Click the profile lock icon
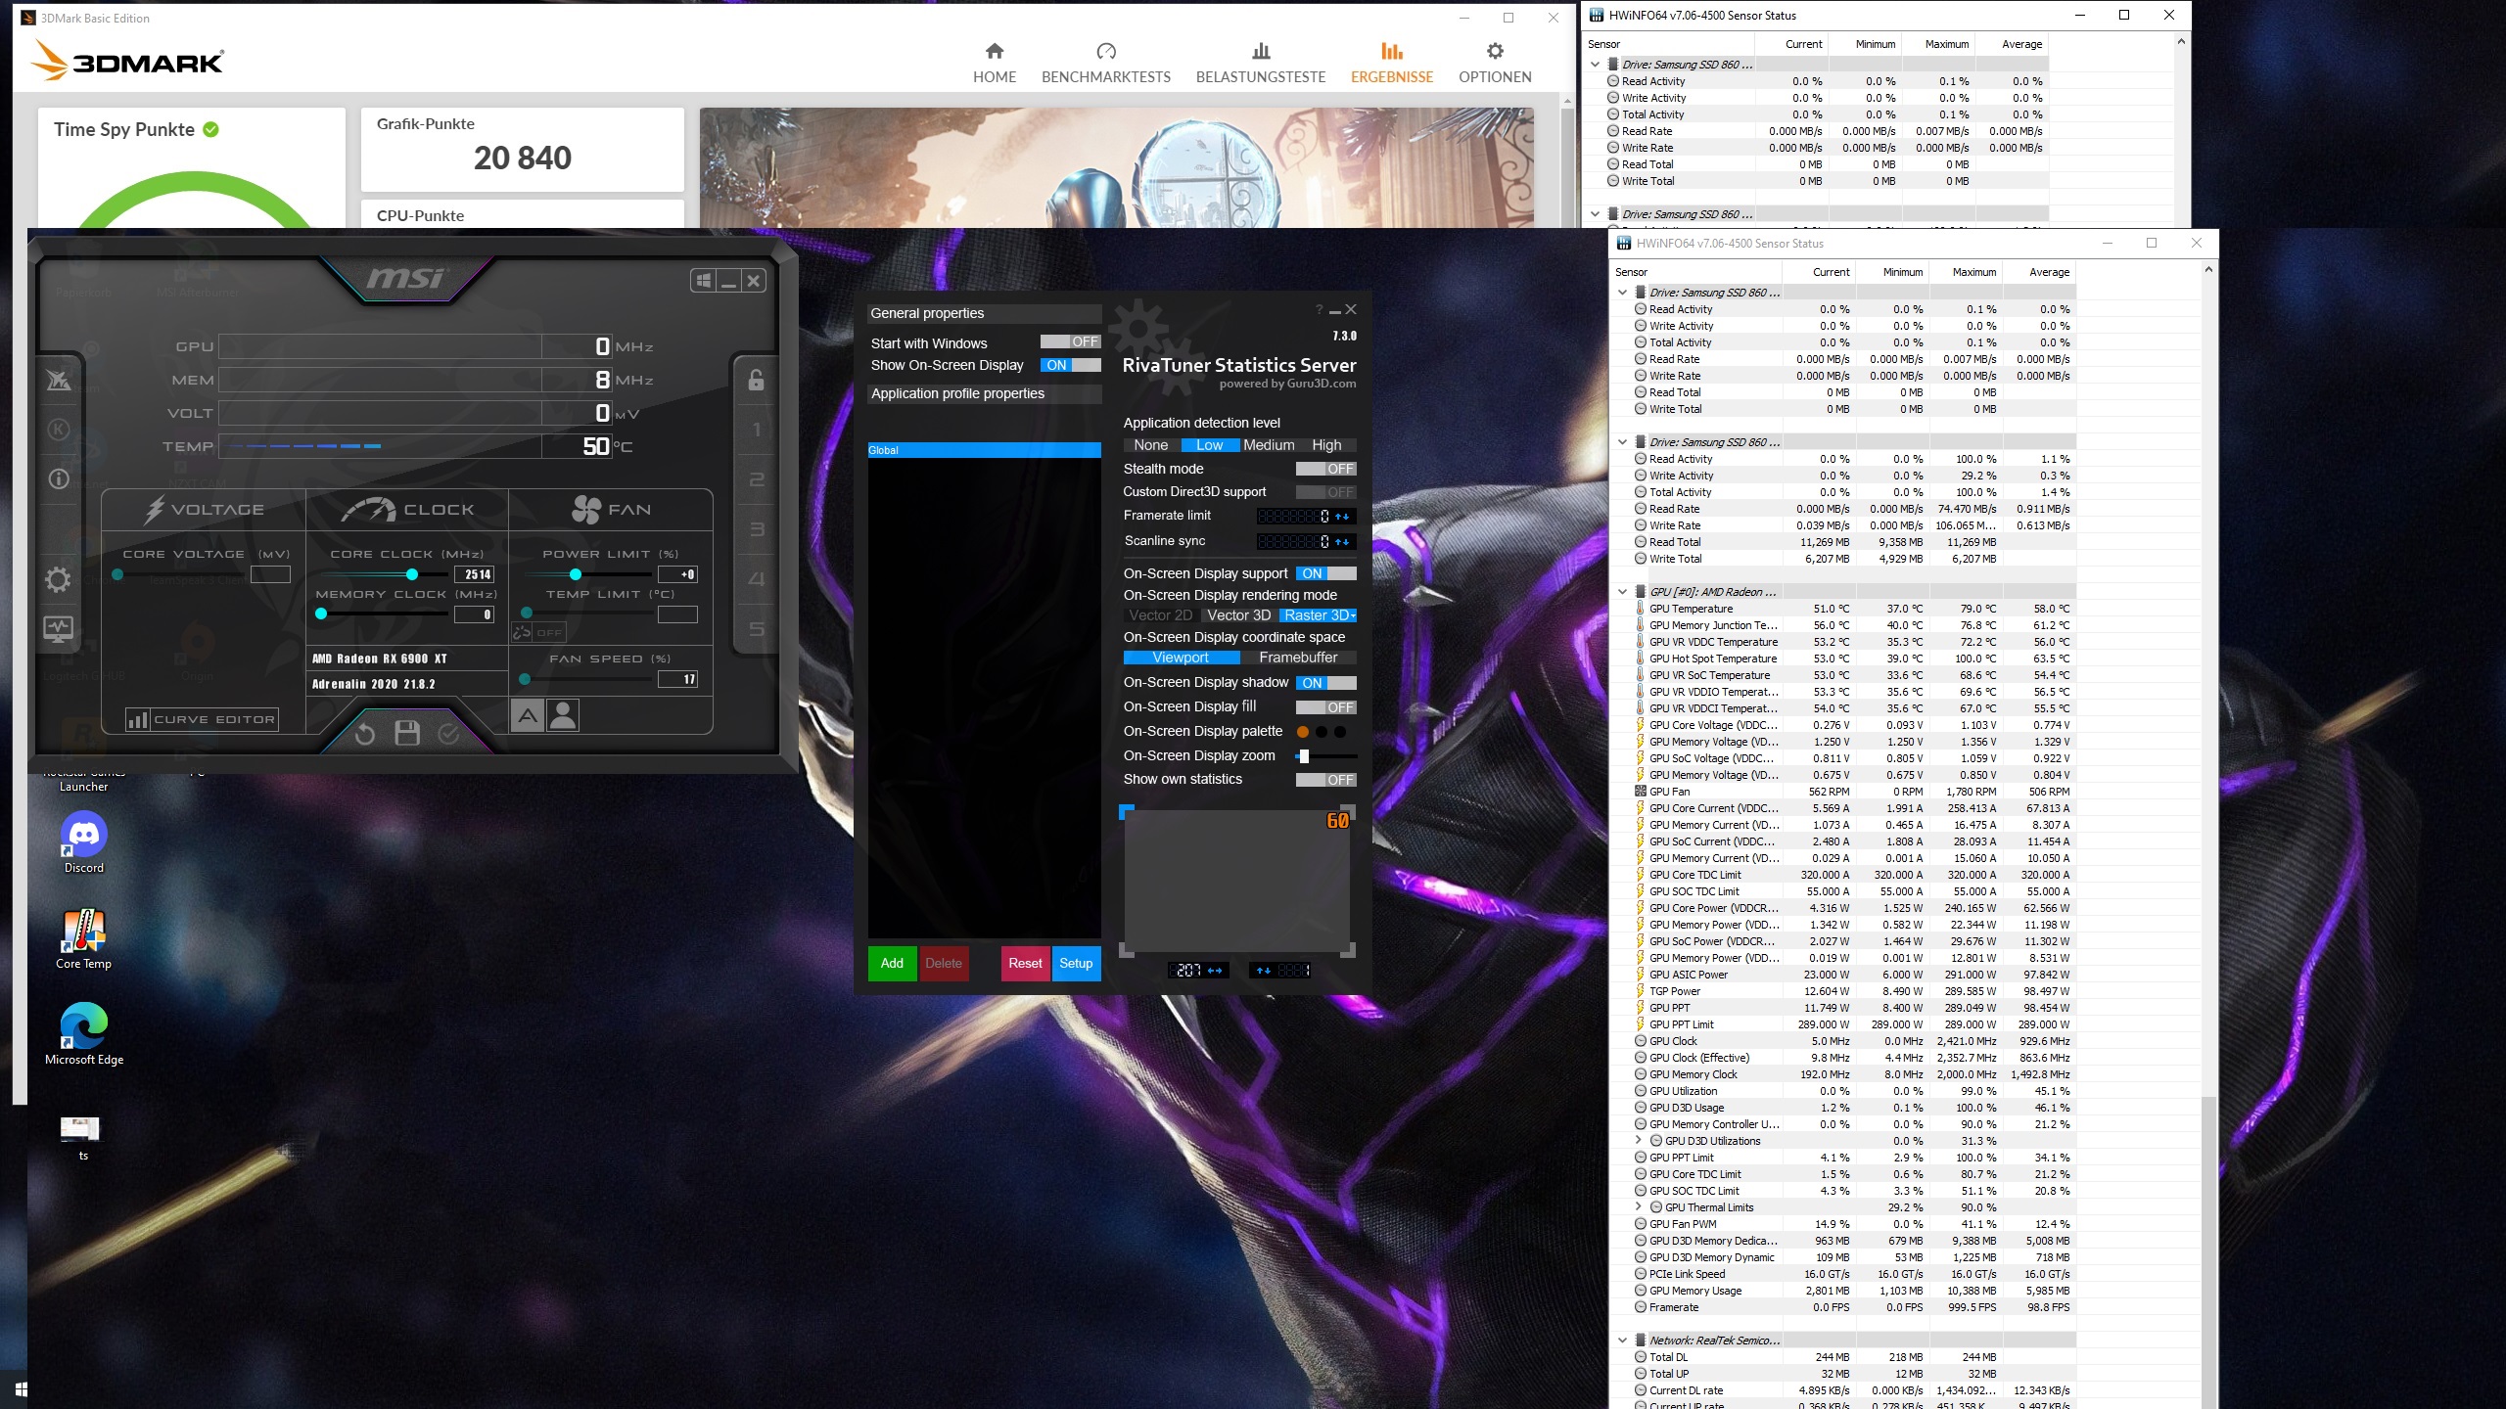The height and width of the screenshot is (1409, 2506). [x=756, y=380]
